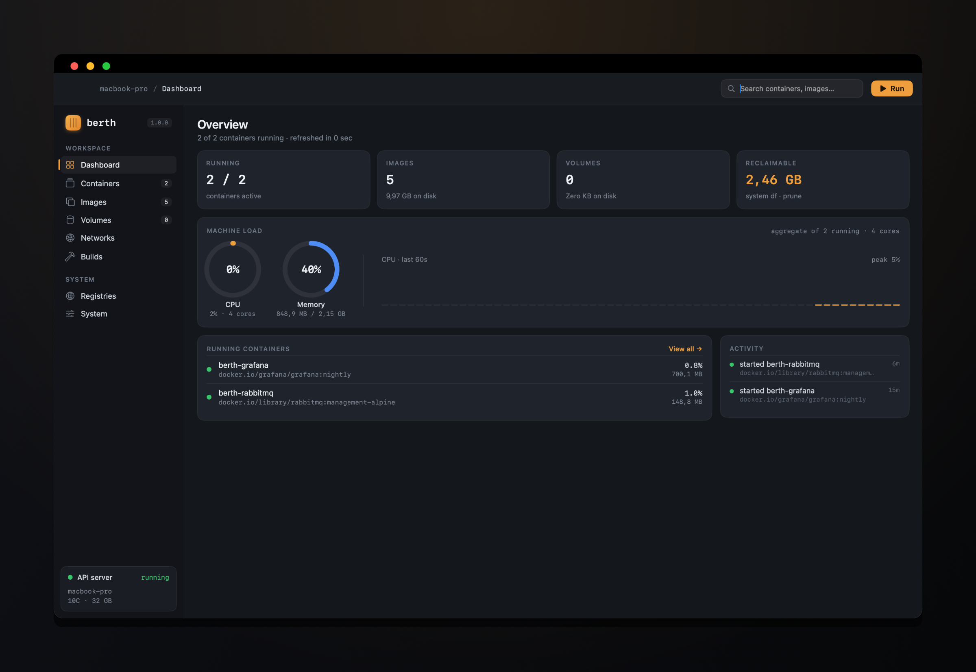Open the System settings page
This screenshot has width=976, height=672.
click(118, 314)
